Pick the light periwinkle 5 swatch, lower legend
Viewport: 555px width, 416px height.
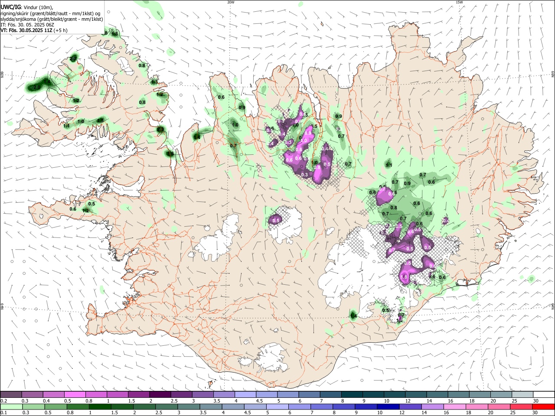pos(277,406)
